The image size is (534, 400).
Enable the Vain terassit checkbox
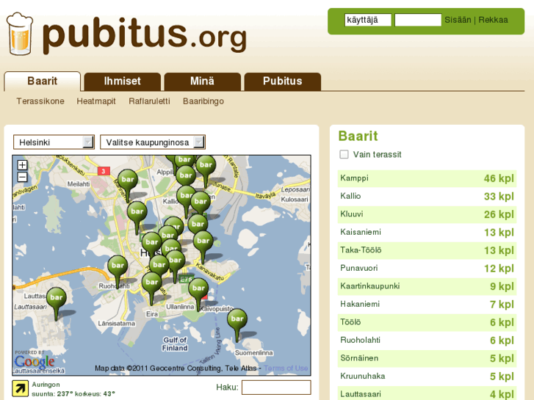click(x=344, y=155)
